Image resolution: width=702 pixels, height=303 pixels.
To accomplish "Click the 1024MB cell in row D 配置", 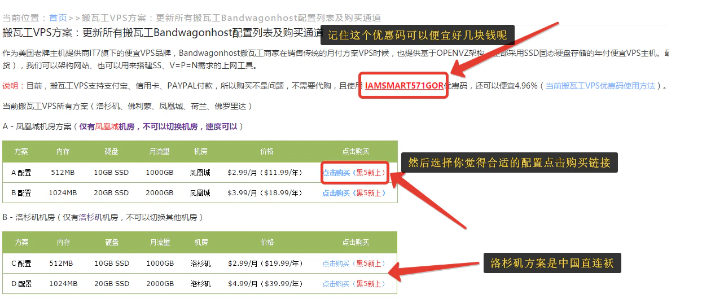I will [x=63, y=284].
